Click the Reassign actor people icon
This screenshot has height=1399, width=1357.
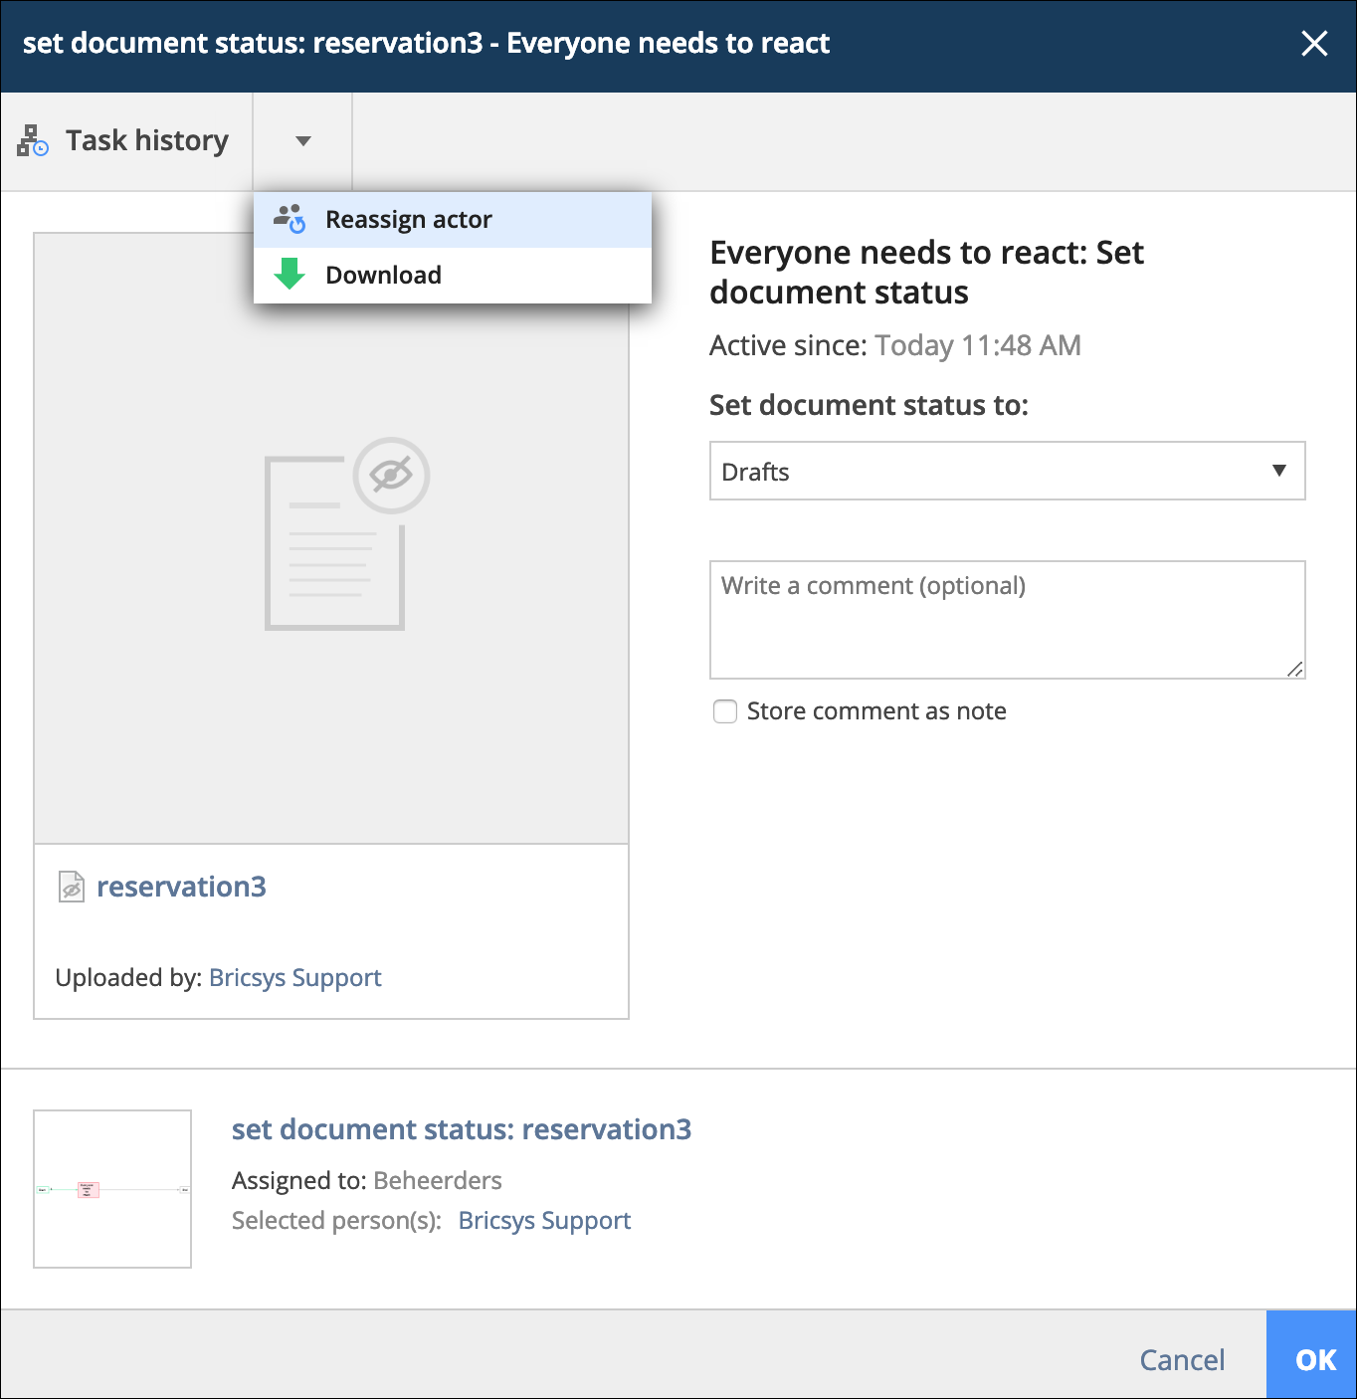coord(290,219)
